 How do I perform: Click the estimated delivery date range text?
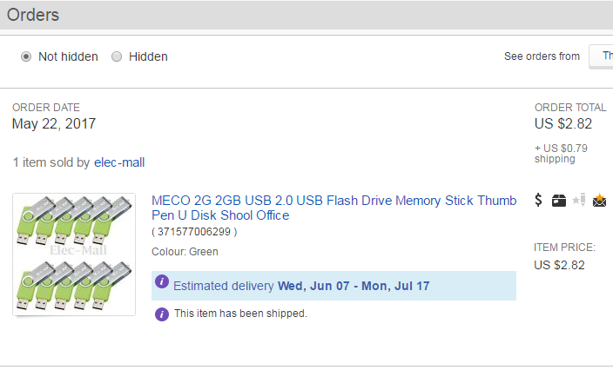353,286
